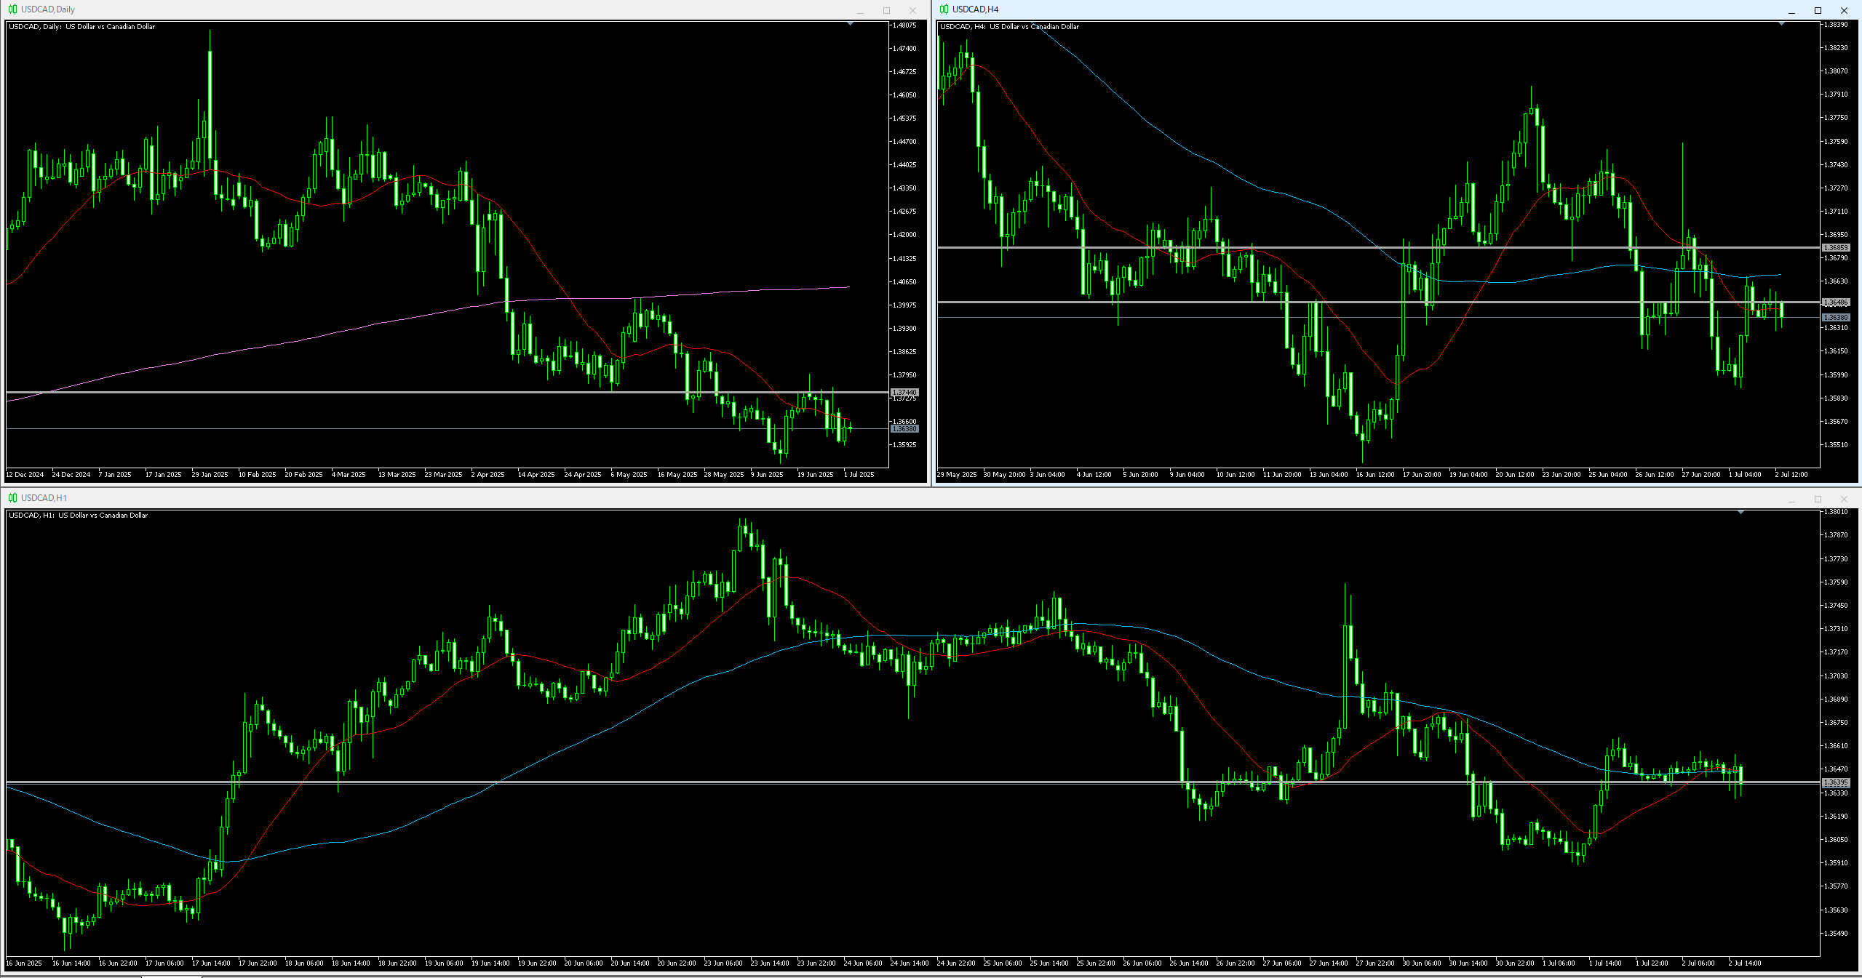Activate the USDCAD,H1 window title bar
1862x978 pixels.
point(873,498)
